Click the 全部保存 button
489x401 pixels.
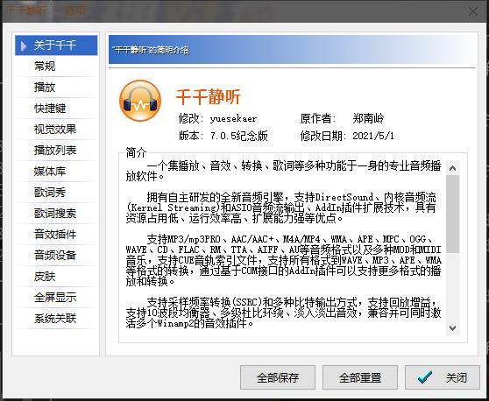point(278,377)
